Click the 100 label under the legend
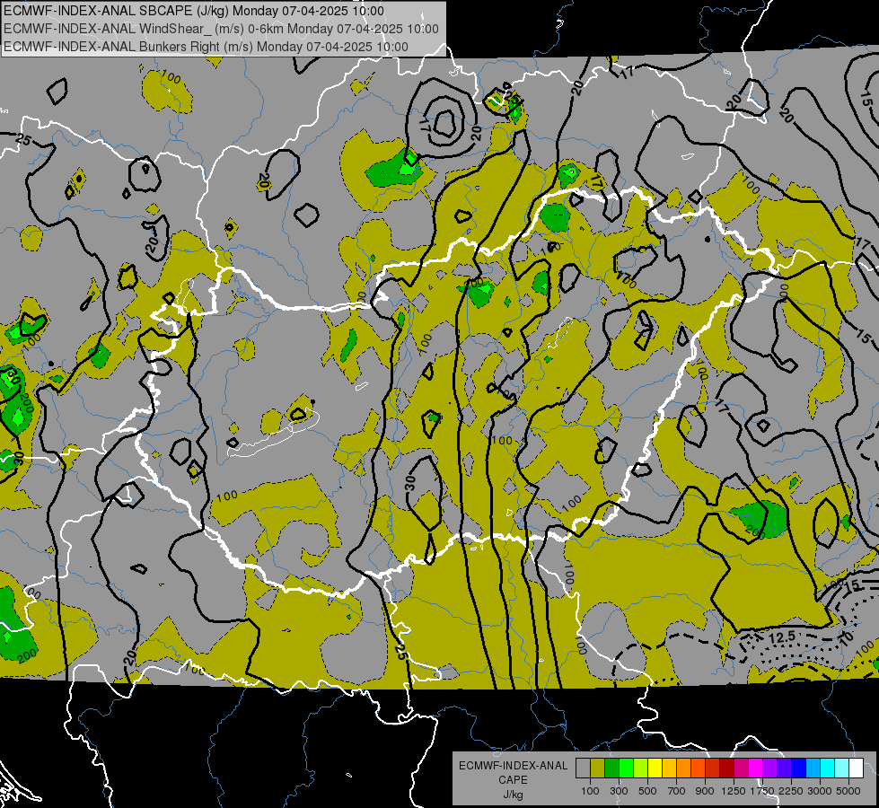The width and height of the screenshot is (879, 808). pos(590,791)
